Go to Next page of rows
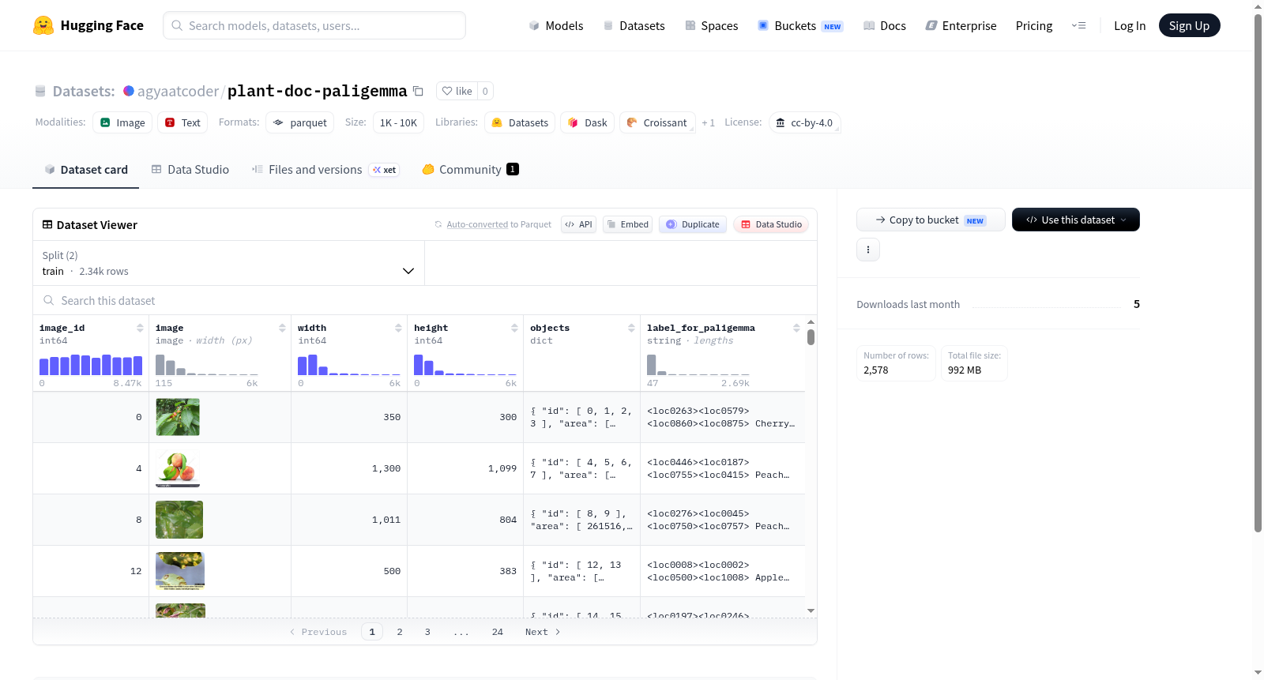The image size is (1264, 680). tap(543, 632)
